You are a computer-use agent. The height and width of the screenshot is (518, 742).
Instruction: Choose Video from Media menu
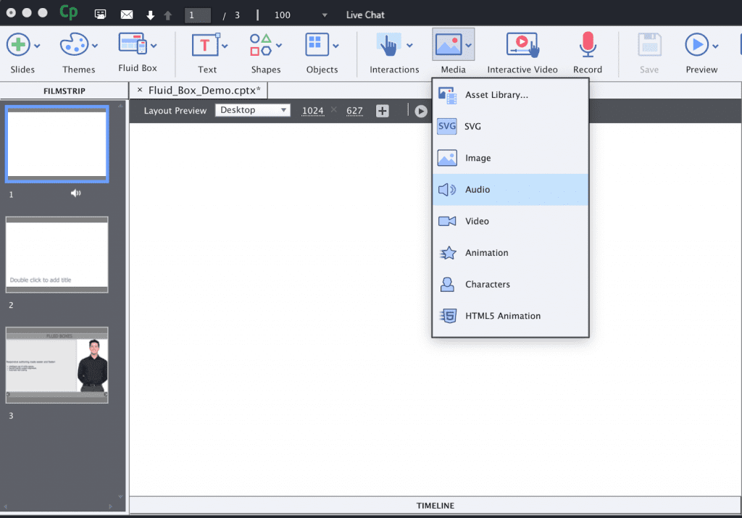pyautogui.click(x=510, y=221)
